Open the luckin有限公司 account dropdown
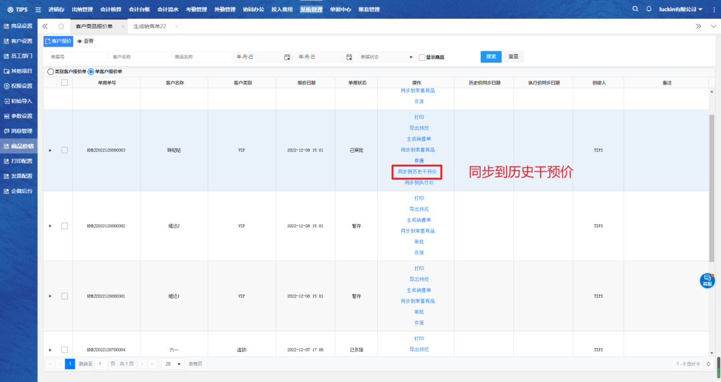Screen dimensions: 721x382 (x=680, y=9)
